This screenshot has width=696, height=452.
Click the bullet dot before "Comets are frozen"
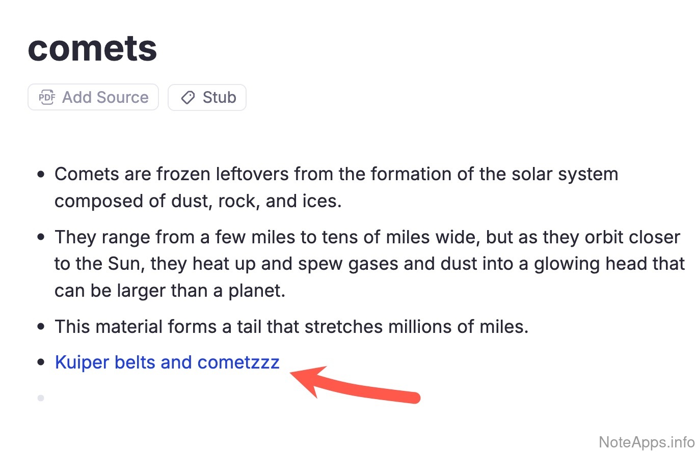[x=41, y=174]
